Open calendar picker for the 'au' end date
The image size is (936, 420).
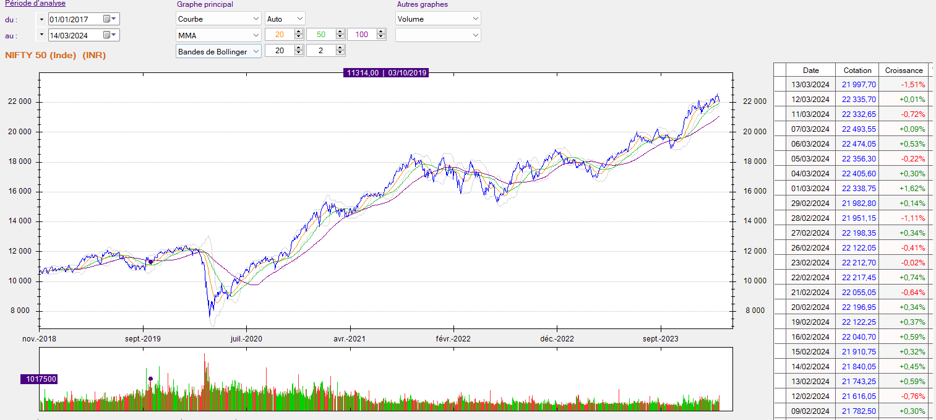click(109, 35)
